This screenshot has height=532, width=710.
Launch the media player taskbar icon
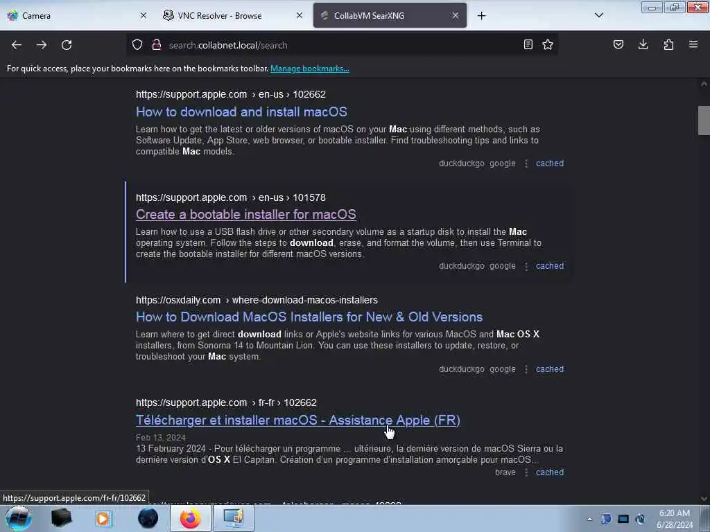(x=103, y=518)
